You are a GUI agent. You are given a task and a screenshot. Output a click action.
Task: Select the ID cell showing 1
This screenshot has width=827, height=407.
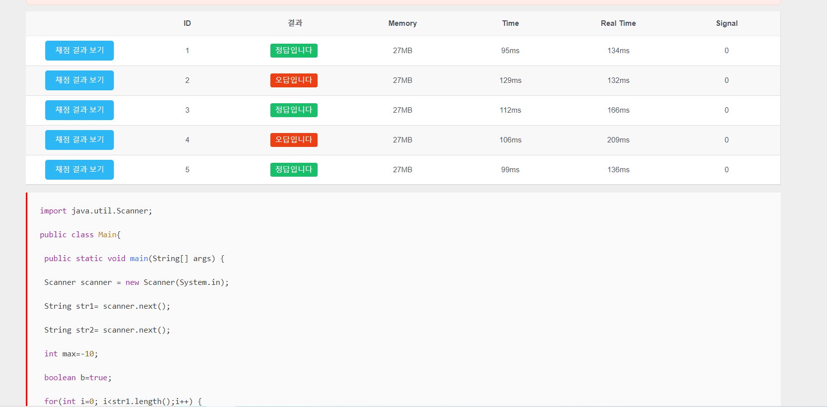tap(187, 51)
